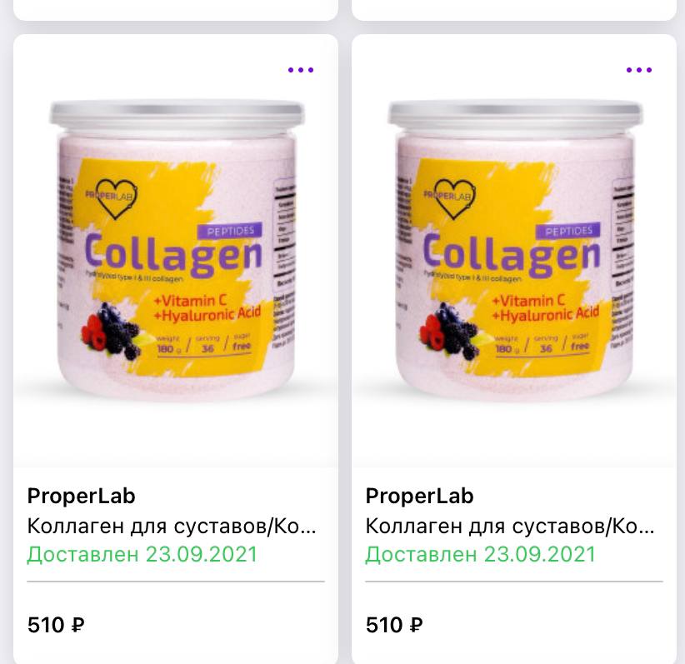Viewport: 685px width, 664px height.
Task: Tap ProperLab heart logo on left jar
Action: (x=112, y=199)
